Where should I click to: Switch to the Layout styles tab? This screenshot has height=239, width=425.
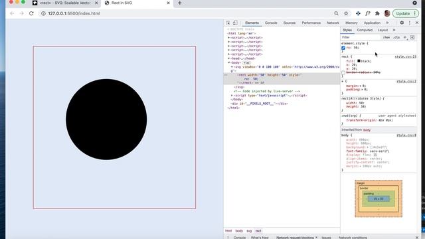click(x=382, y=30)
